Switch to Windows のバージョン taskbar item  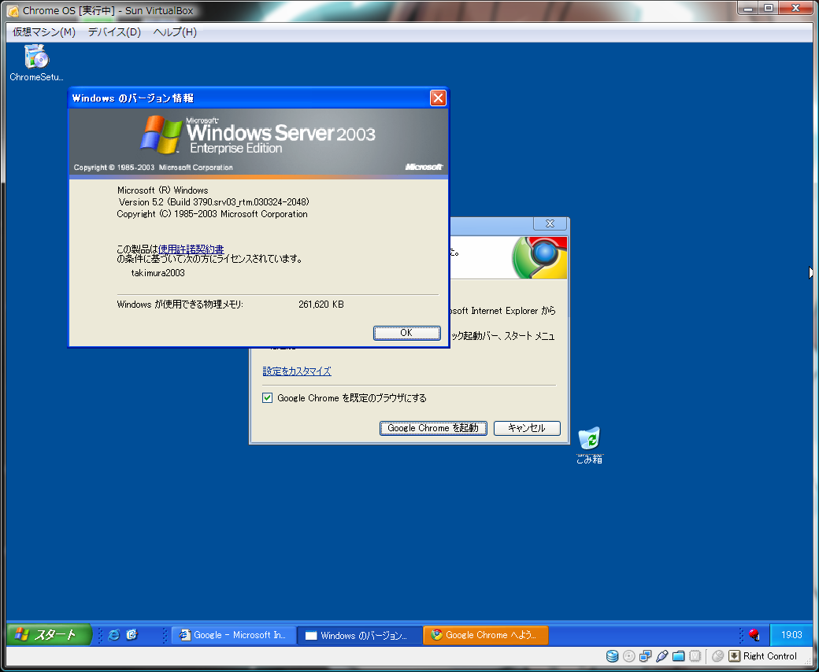[359, 635]
